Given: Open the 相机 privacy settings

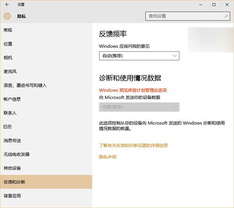Looking at the screenshot, I should click(8, 58).
